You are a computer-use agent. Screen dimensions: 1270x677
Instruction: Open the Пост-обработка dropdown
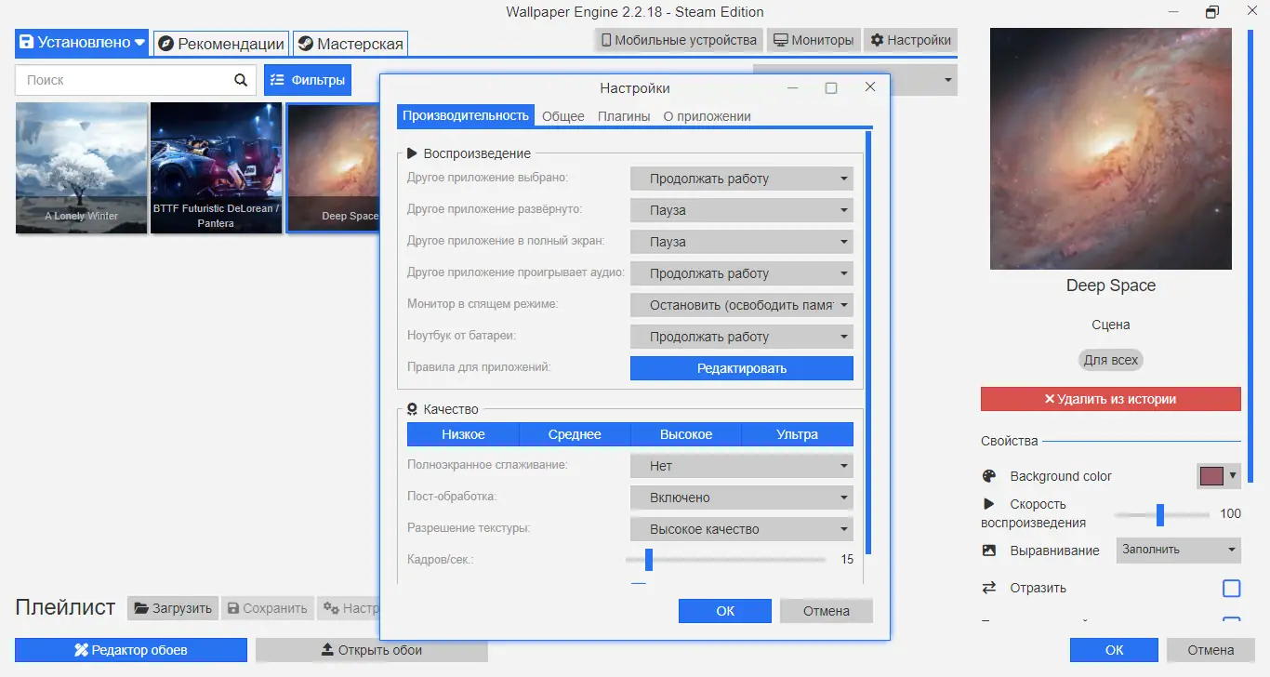click(x=742, y=498)
